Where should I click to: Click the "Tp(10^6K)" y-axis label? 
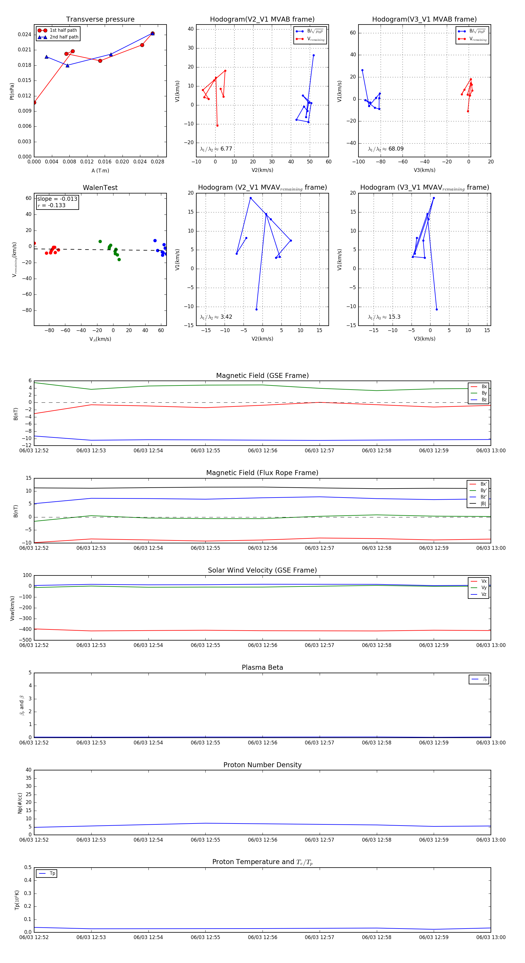coord(17,899)
